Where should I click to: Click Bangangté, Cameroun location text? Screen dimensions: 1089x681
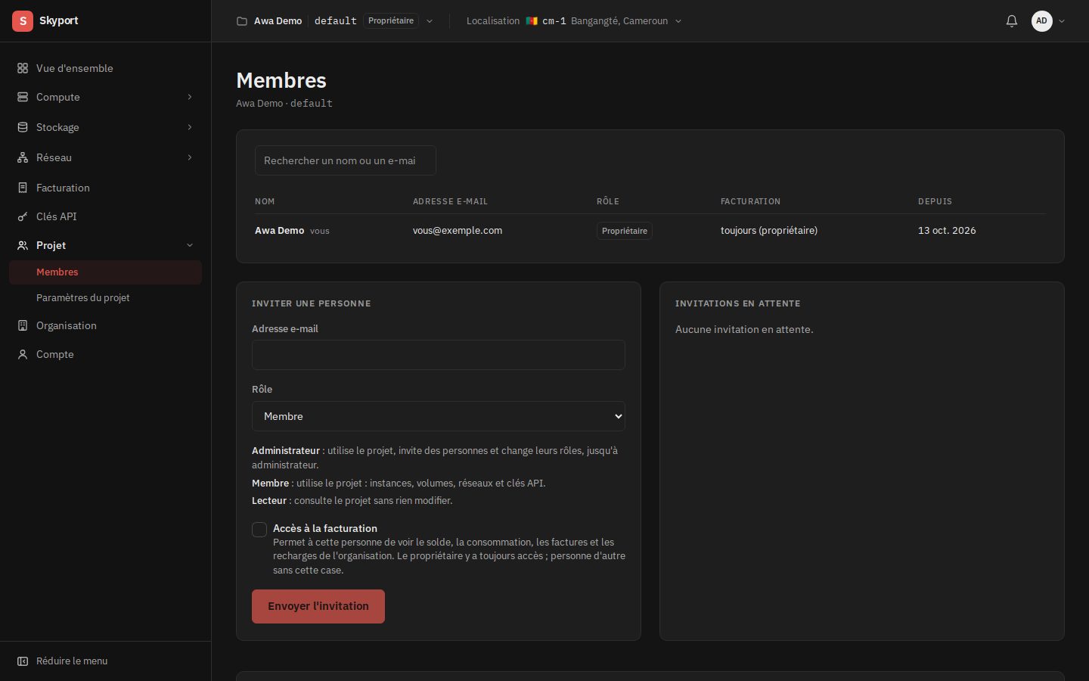click(x=619, y=21)
